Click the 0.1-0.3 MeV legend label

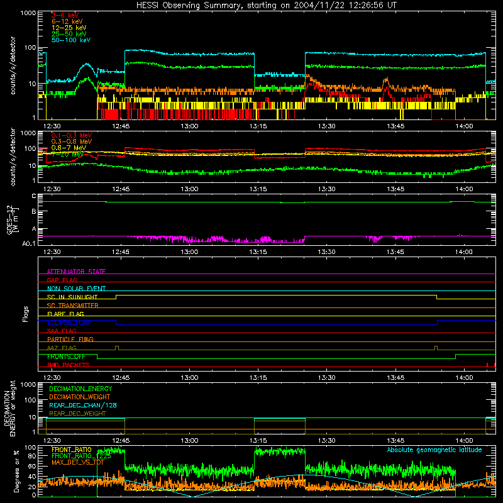[x=72, y=135]
